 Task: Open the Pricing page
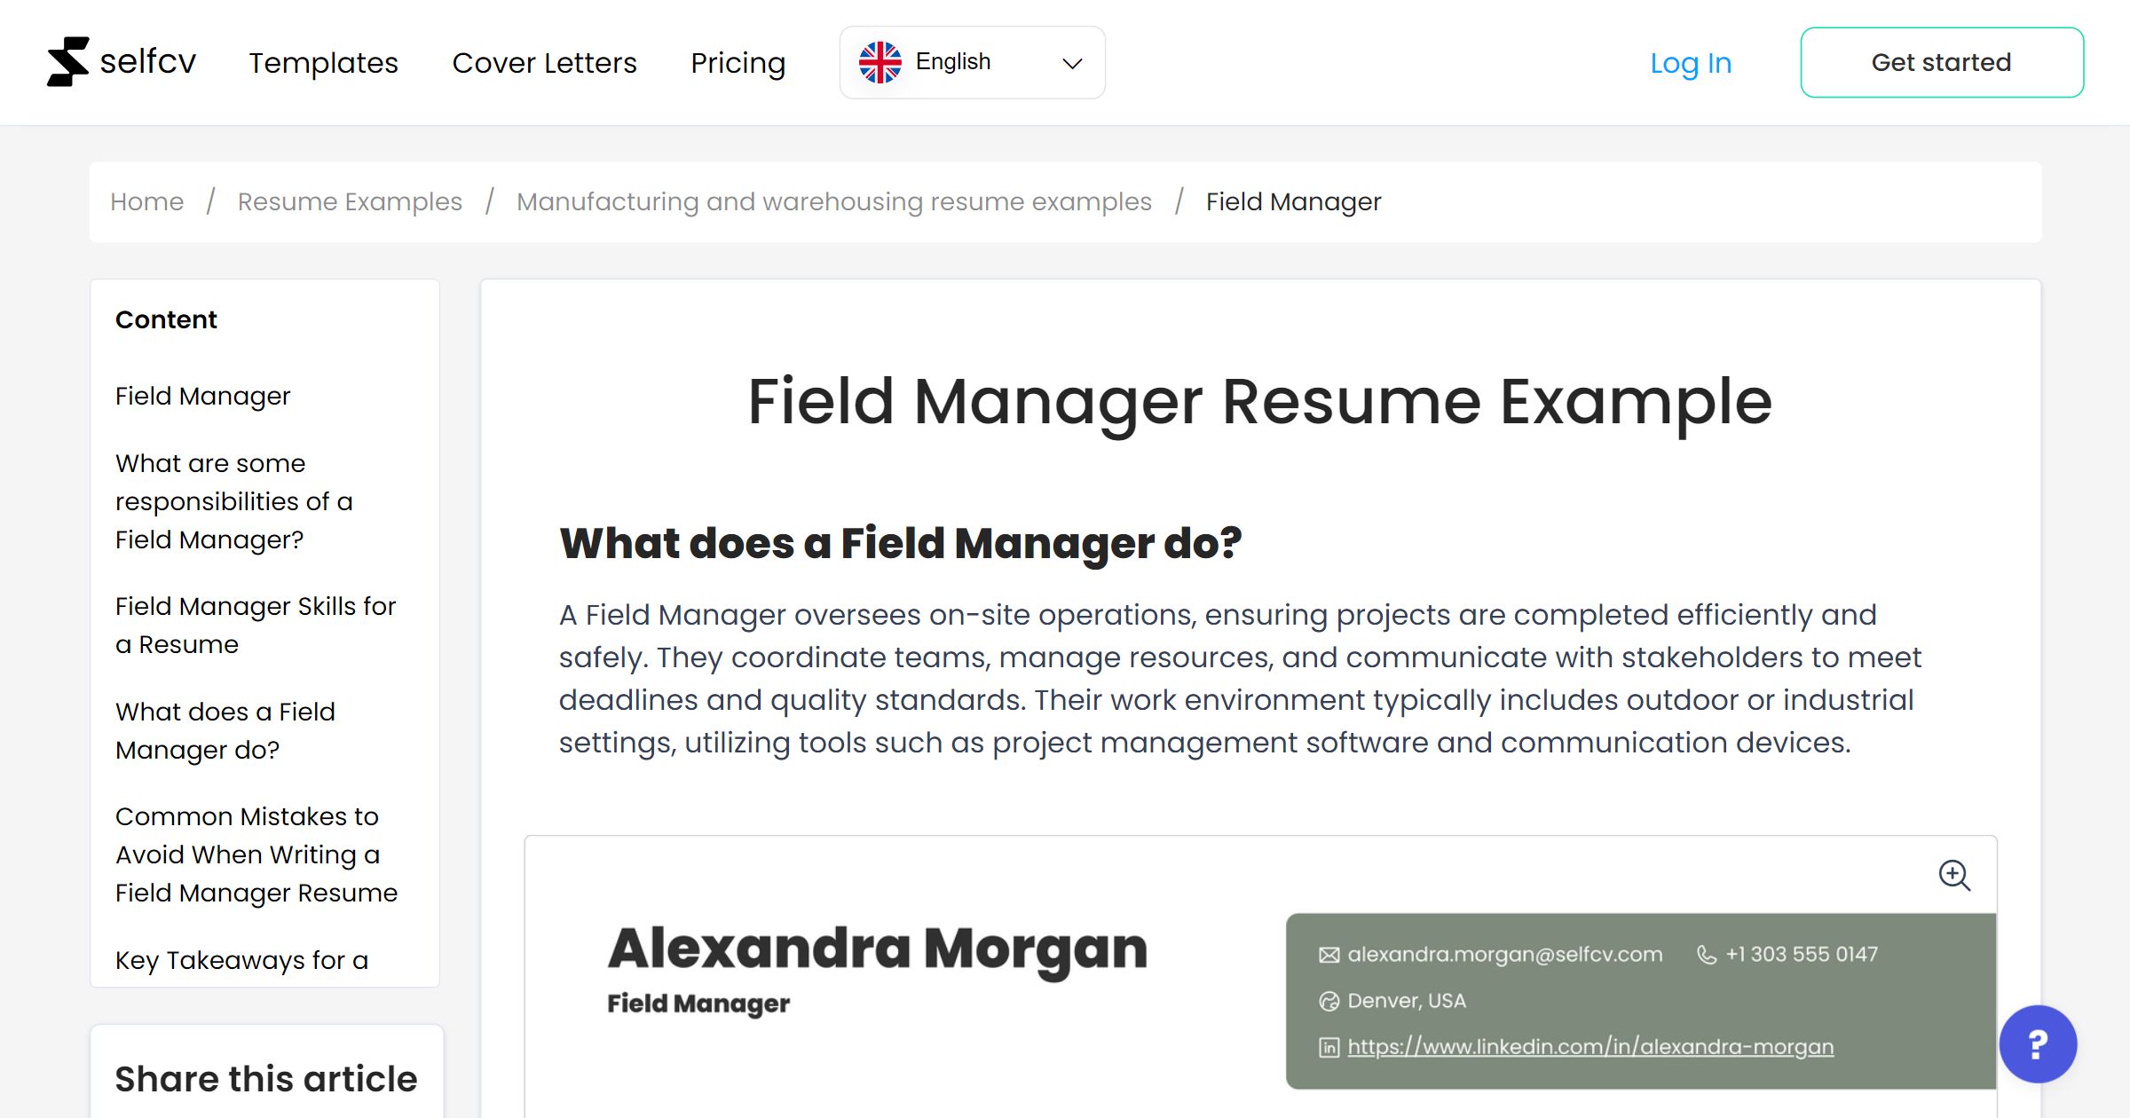pos(738,63)
